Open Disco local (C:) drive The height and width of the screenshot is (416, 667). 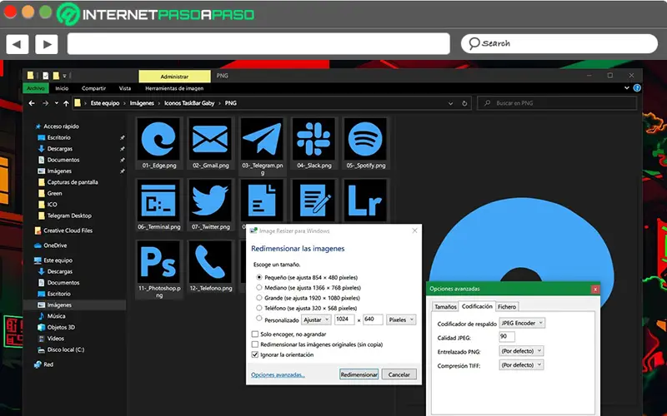(61, 349)
